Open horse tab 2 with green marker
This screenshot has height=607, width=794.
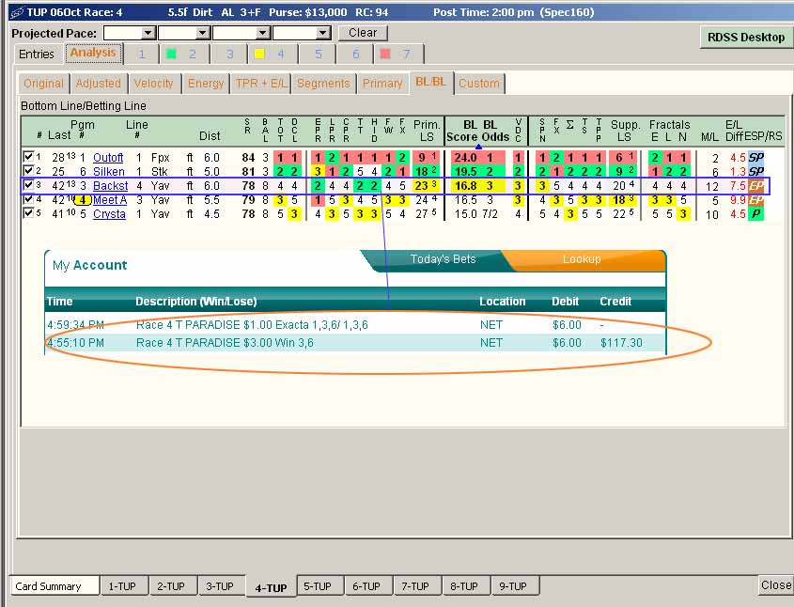point(184,54)
